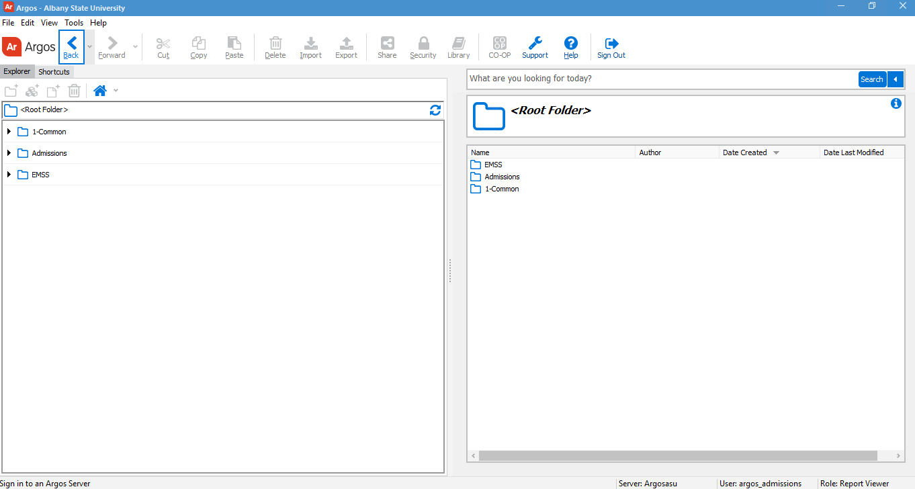
Task: Open the Help menu in menu bar
Action: pos(98,23)
